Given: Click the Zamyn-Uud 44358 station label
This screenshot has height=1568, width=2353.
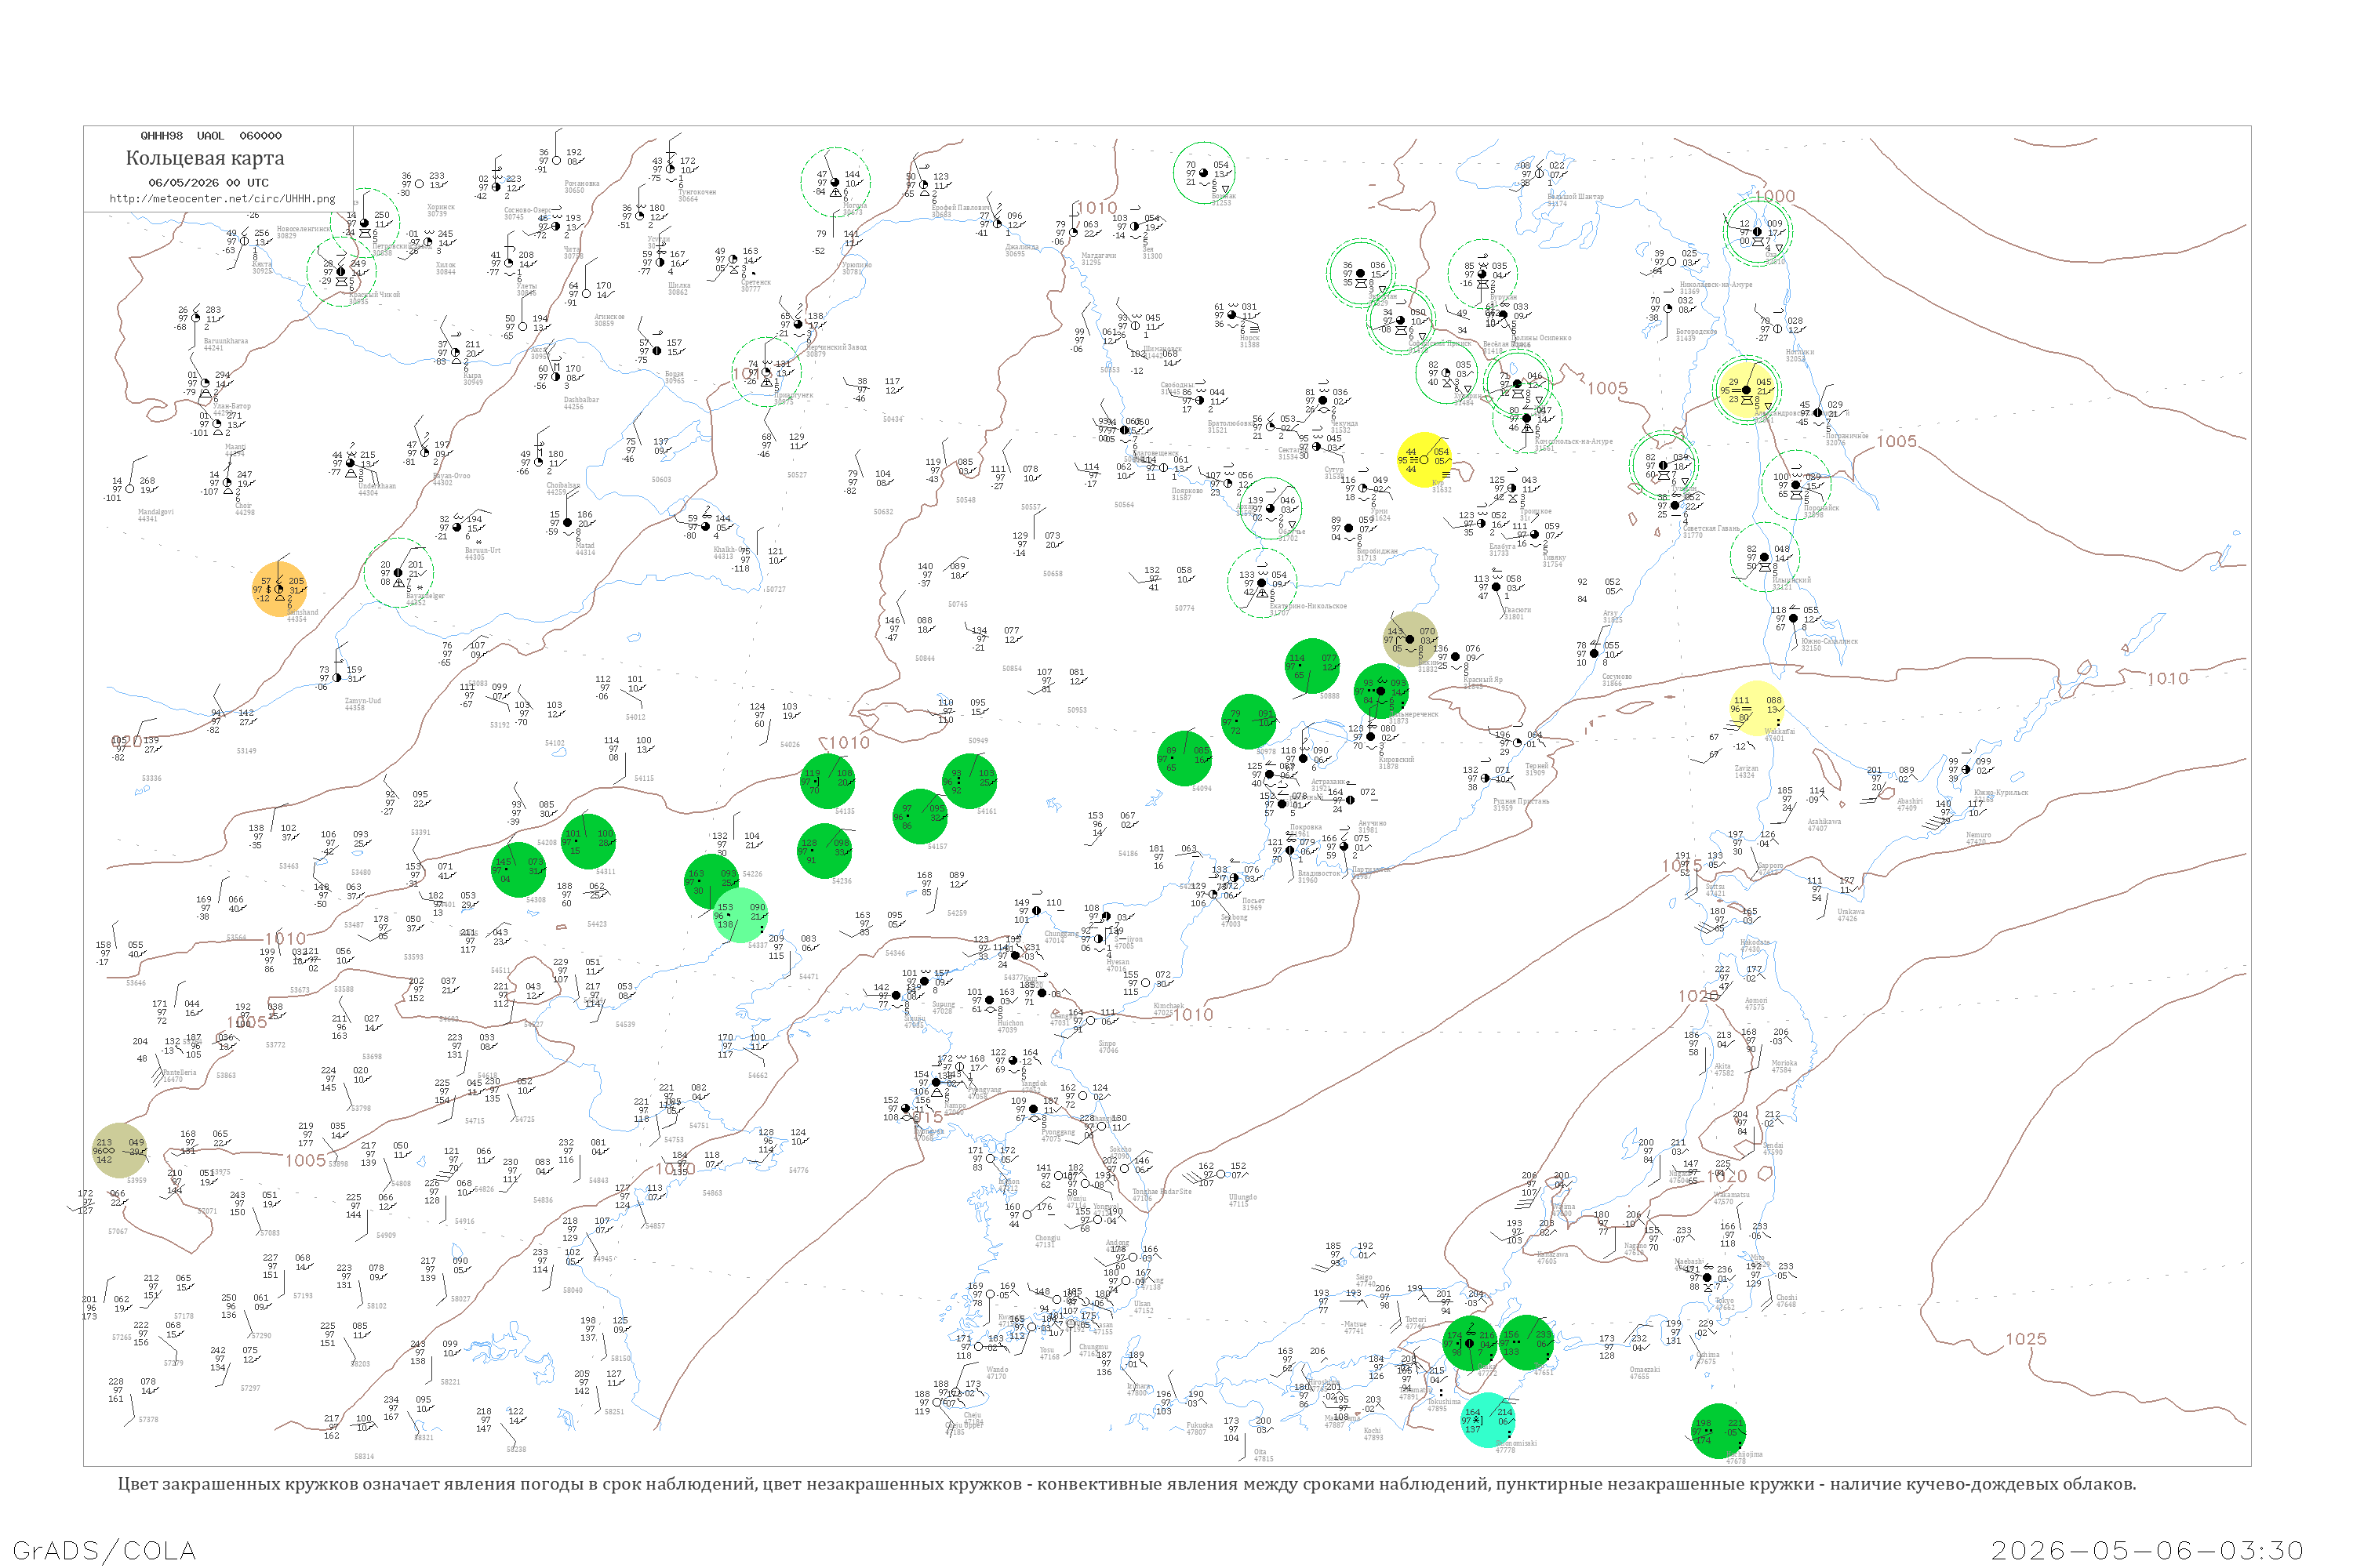Looking at the screenshot, I should coord(362,704).
